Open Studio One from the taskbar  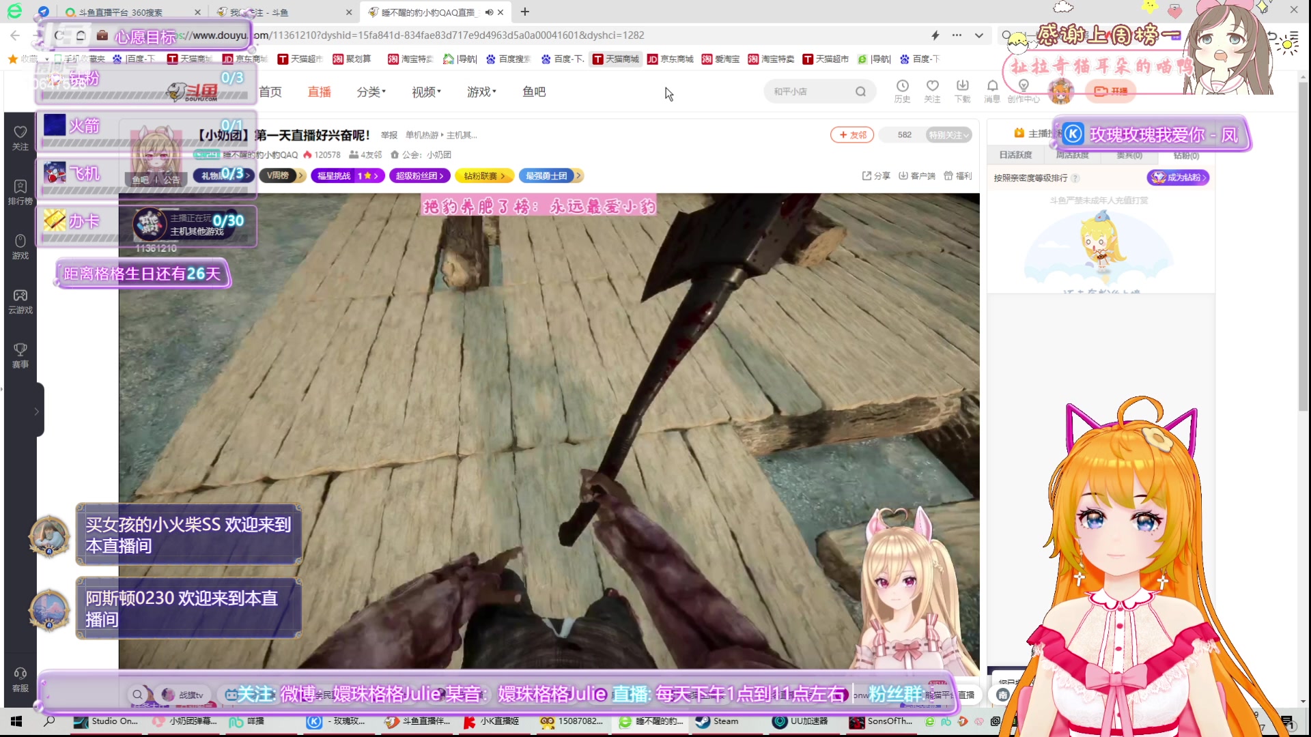click(107, 721)
